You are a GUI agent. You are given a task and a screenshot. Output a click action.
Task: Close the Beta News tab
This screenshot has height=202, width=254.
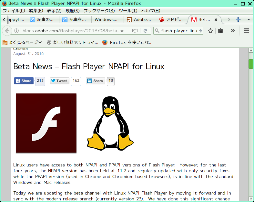[x=216, y=20]
